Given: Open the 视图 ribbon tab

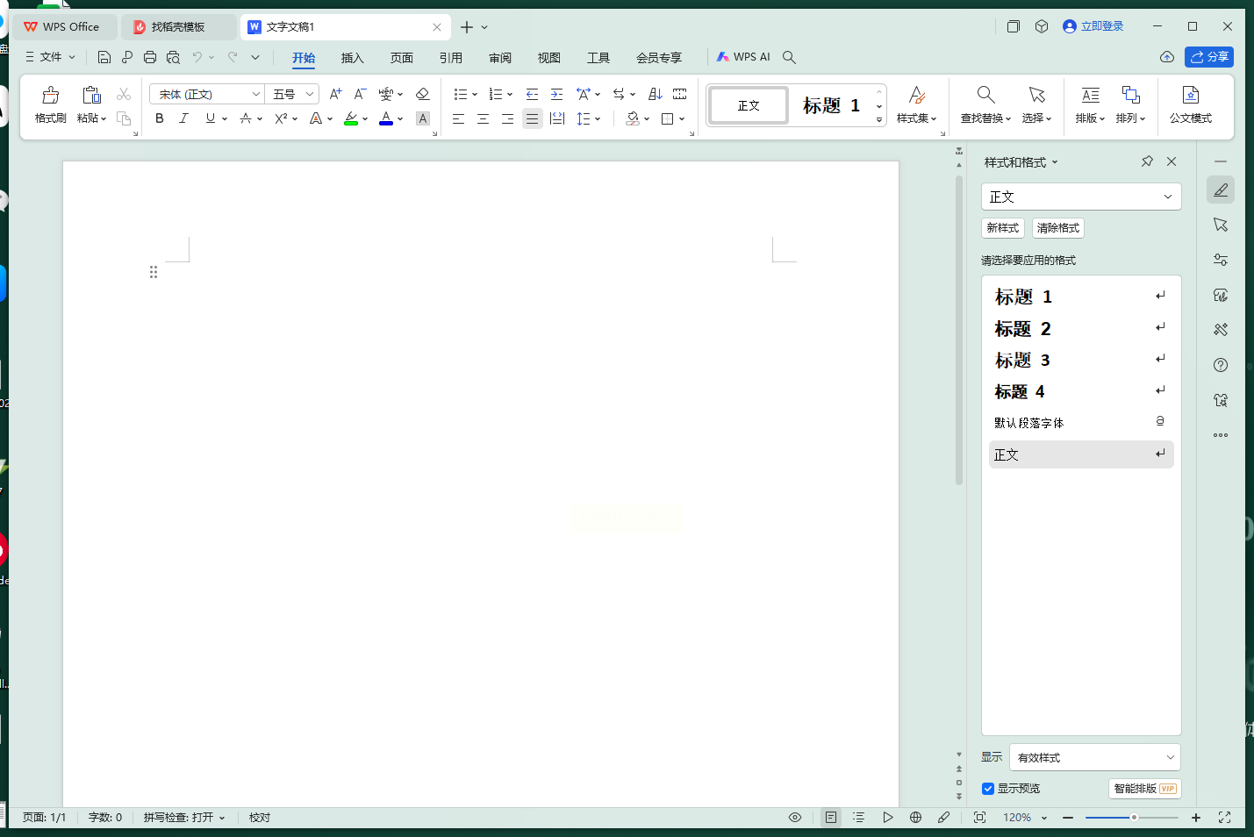Looking at the screenshot, I should (548, 58).
